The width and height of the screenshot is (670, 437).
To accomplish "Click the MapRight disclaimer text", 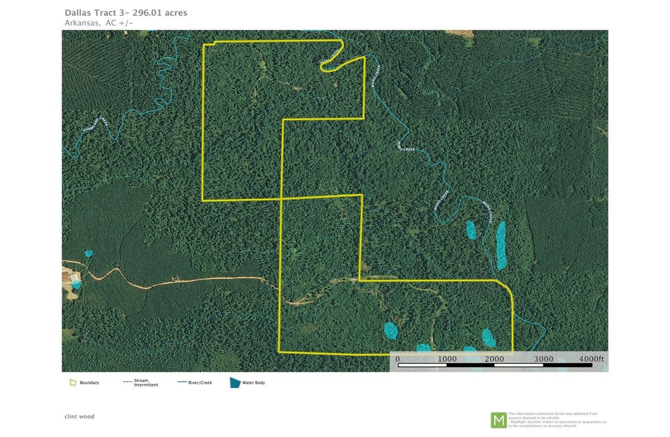I will (x=557, y=419).
